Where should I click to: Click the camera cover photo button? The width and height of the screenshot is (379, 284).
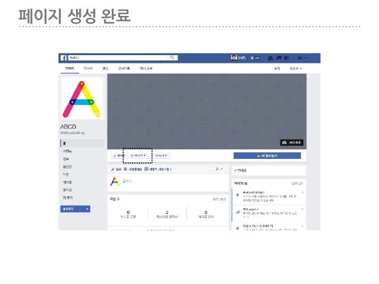tap(292, 143)
